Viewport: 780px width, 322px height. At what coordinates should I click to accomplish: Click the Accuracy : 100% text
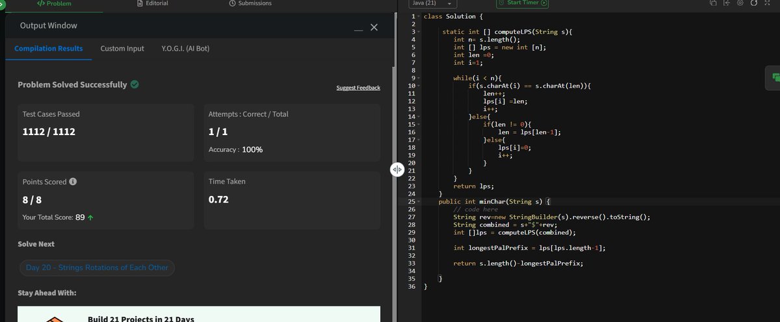[235, 149]
